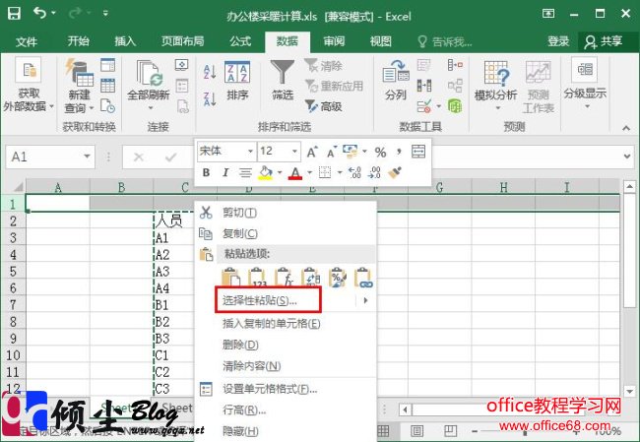Open the Sort dialog icon
The width and height of the screenshot is (640, 442).
coord(237,72)
